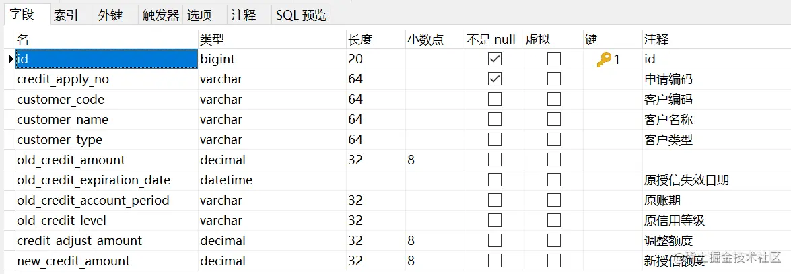Click the row pointer arrow beside id
This screenshot has height=274, width=791.
click(11, 59)
